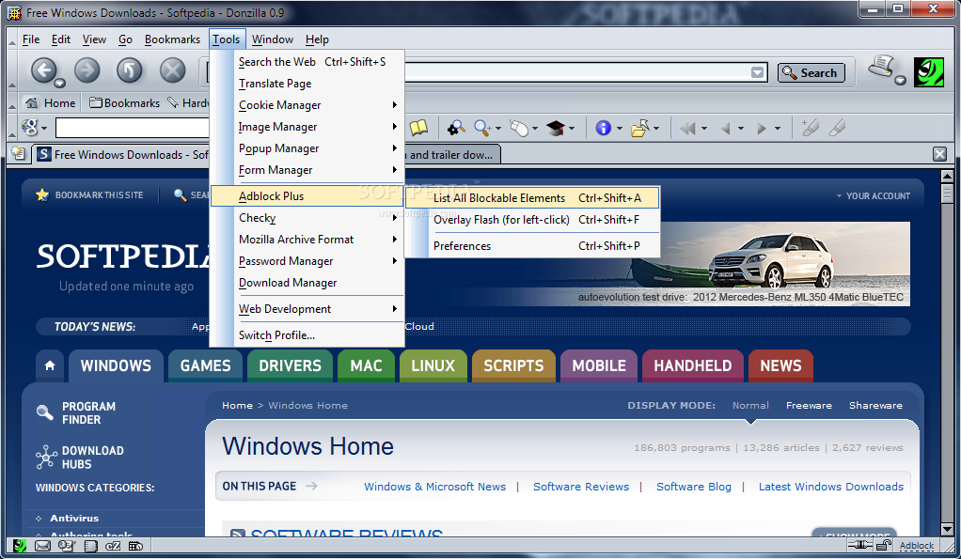Screen dimensions: 961x559
Task: Click the Antivirus category in sidebar
Action: tap(74, 518)
